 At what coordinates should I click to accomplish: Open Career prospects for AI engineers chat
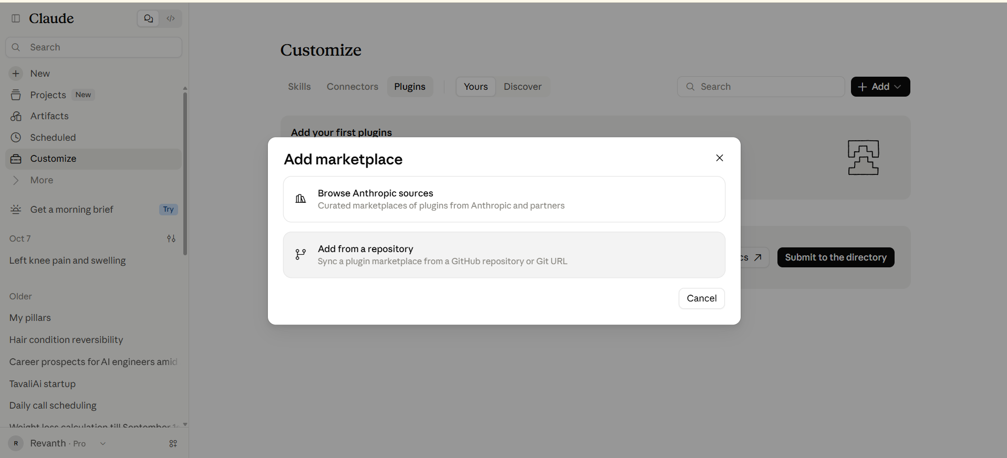click(x=93, y=362)
